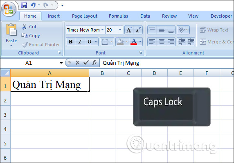Apply the Fill Color bucket

click(x=120, y=42)
